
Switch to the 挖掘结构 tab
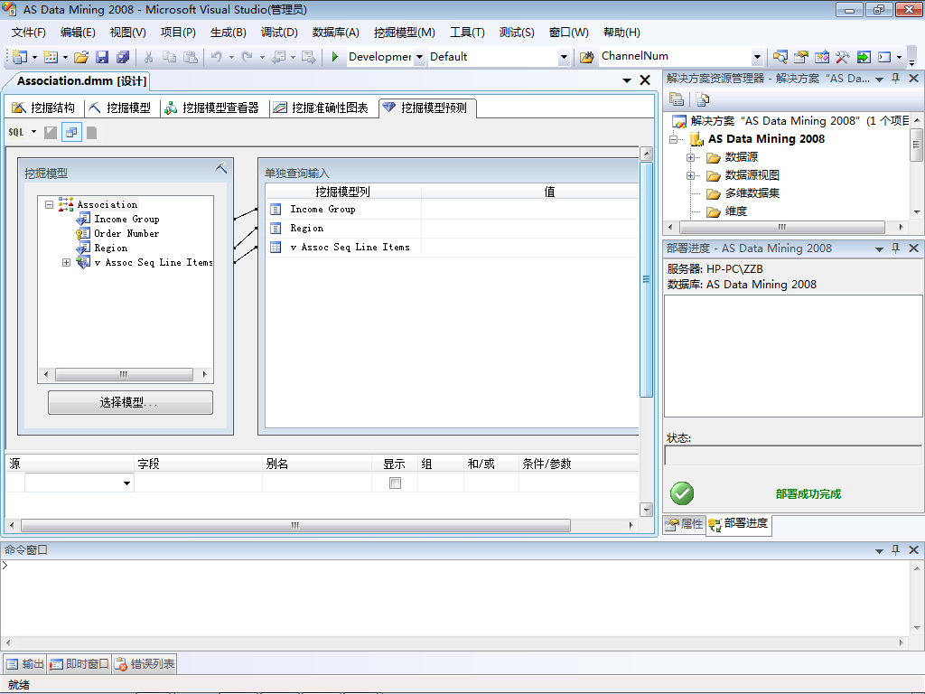[x=43, y=108]
